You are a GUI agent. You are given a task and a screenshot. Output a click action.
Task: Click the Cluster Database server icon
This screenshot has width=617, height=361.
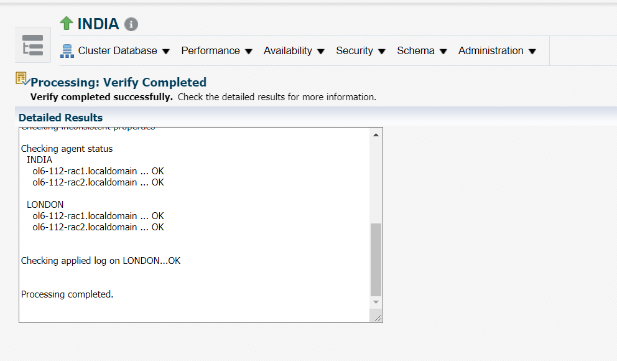(67, 51)
